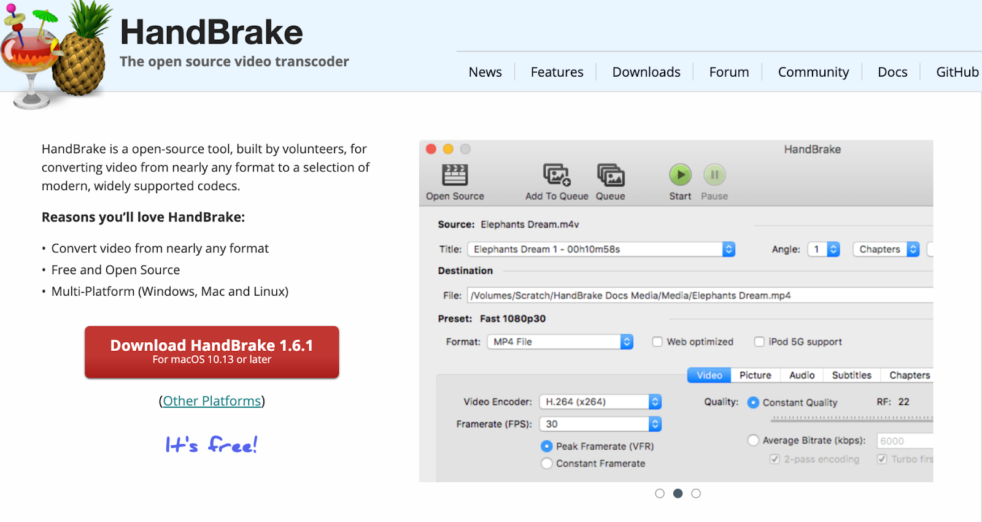Open the Downloads navigation link
Image resolution: width=982 pixels, height=522 pixels.
click(646, 72)
